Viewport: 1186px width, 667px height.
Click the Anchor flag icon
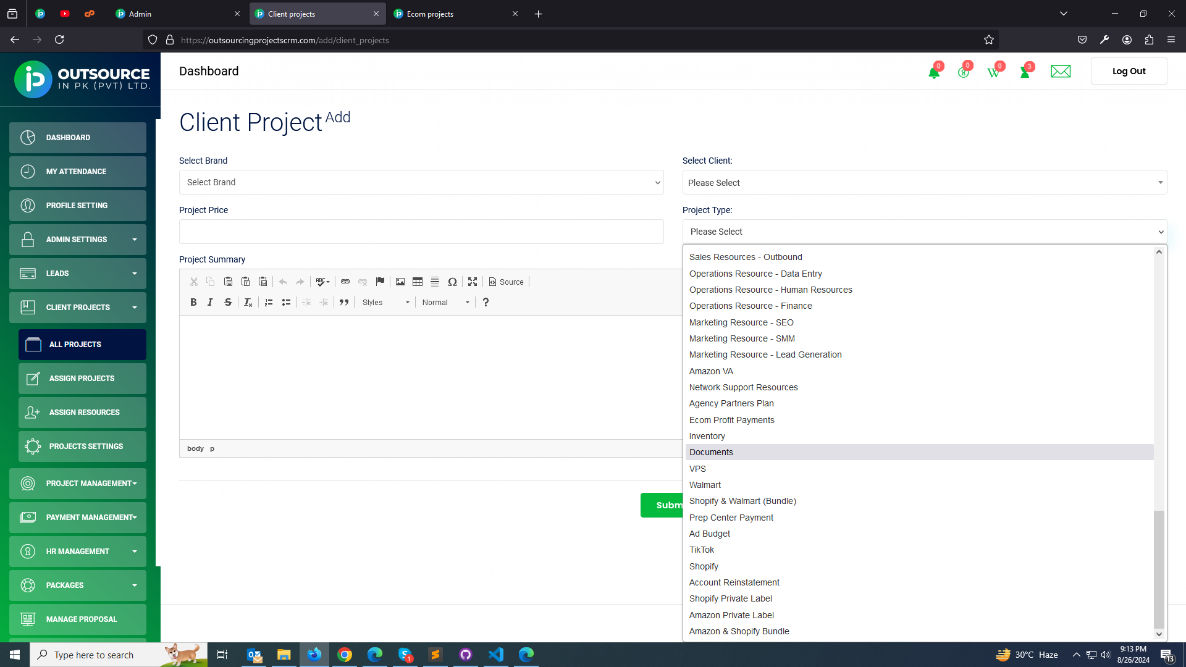click(380, 282)
